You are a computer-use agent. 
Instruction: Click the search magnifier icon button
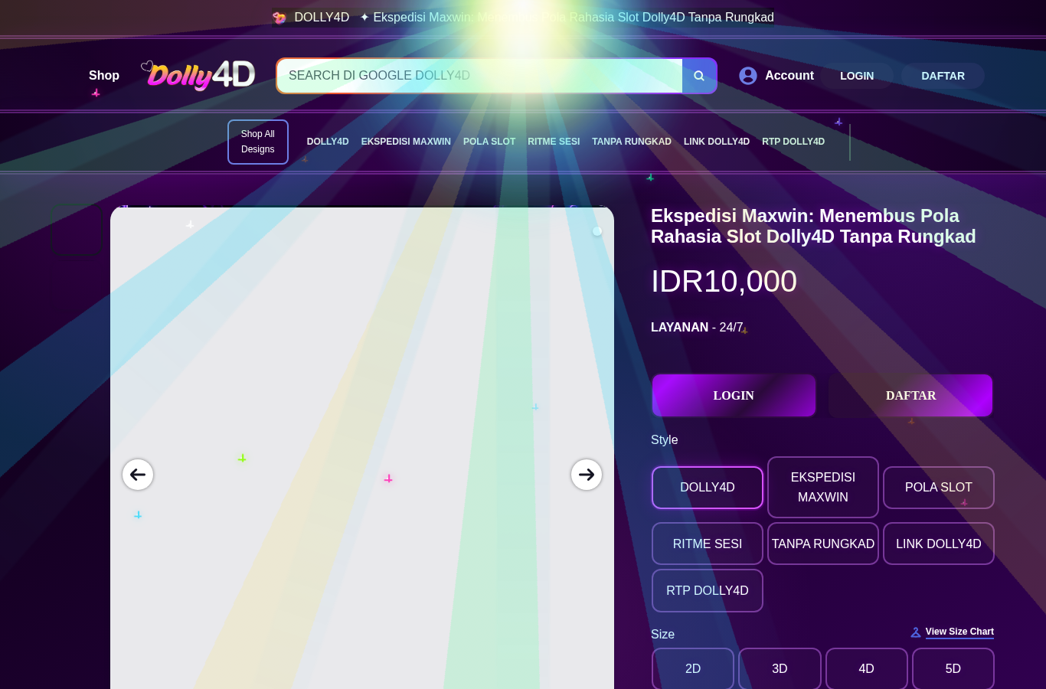(x=699, y=76)
